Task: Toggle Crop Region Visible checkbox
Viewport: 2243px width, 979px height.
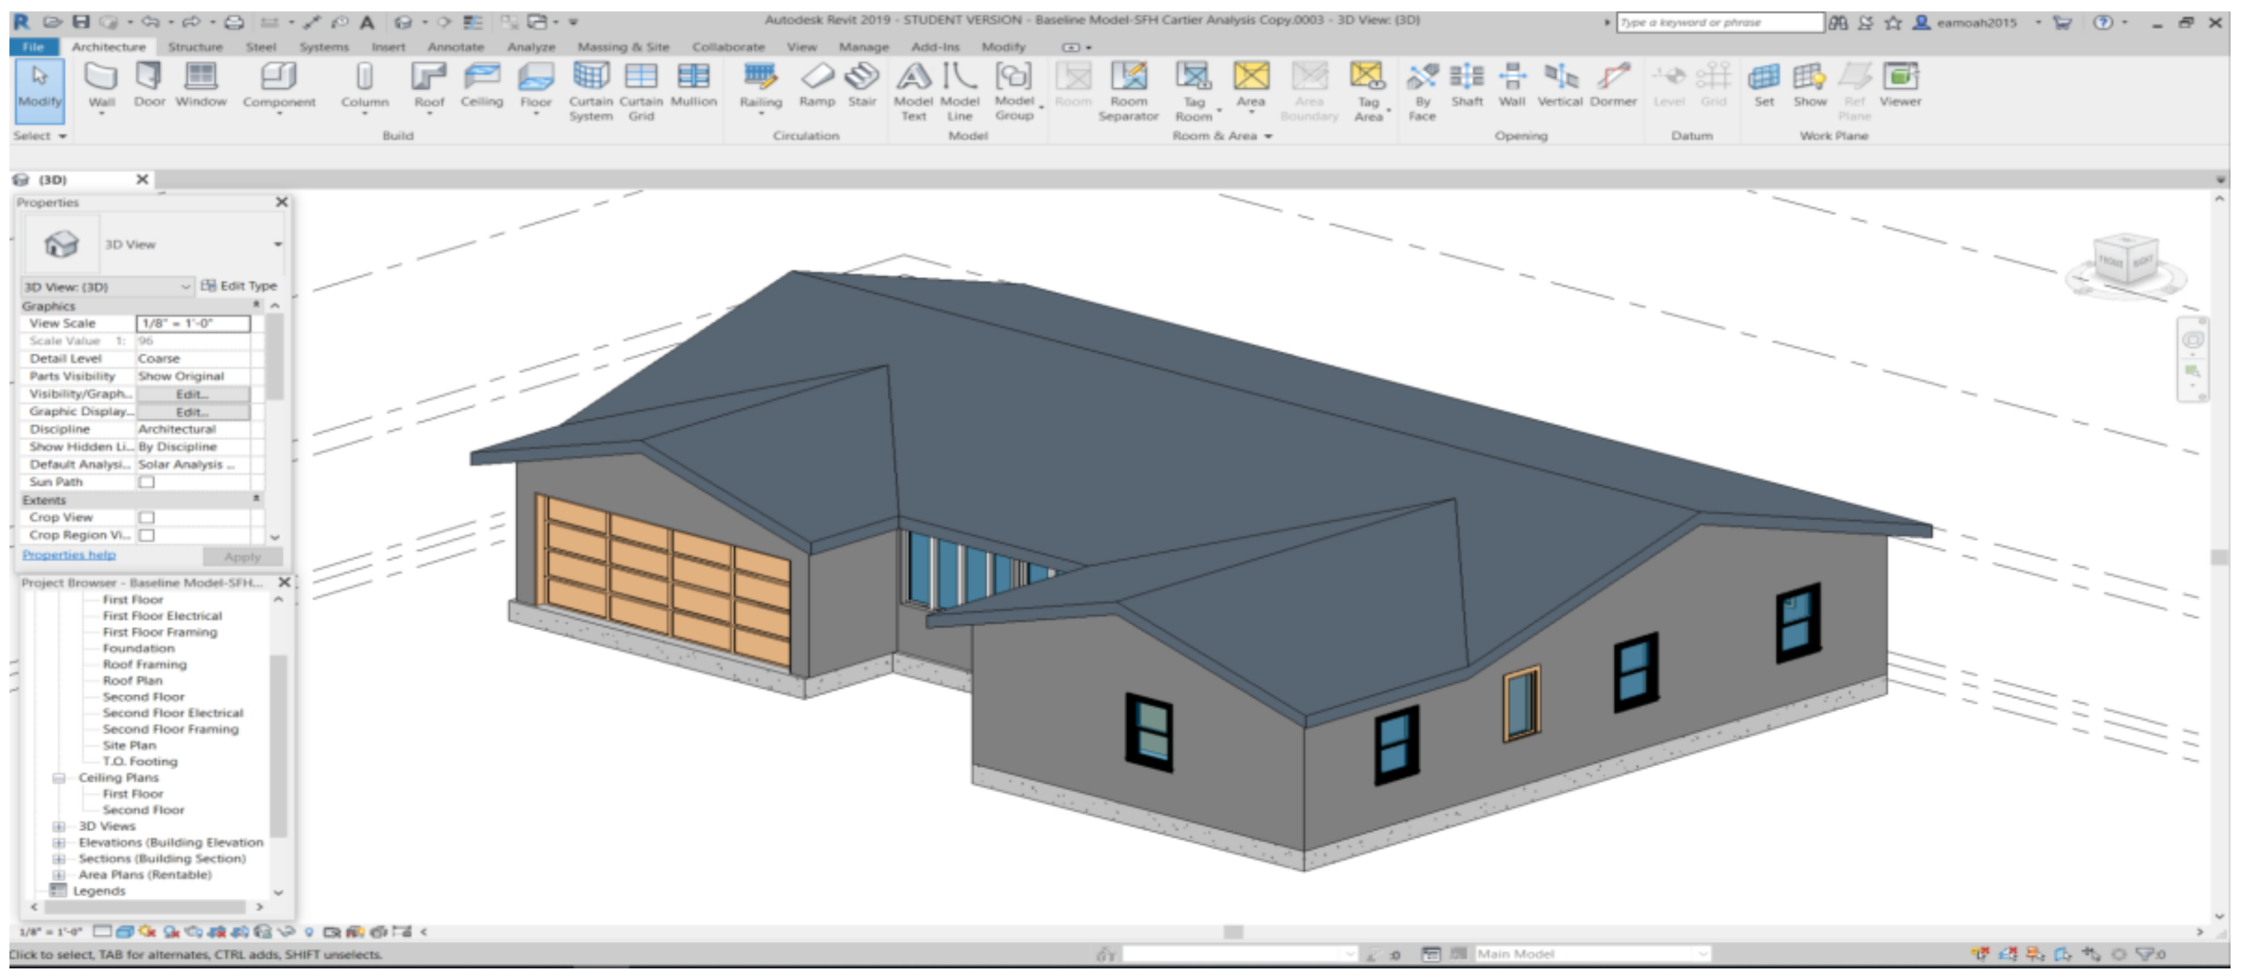Action: pos(147,535)
